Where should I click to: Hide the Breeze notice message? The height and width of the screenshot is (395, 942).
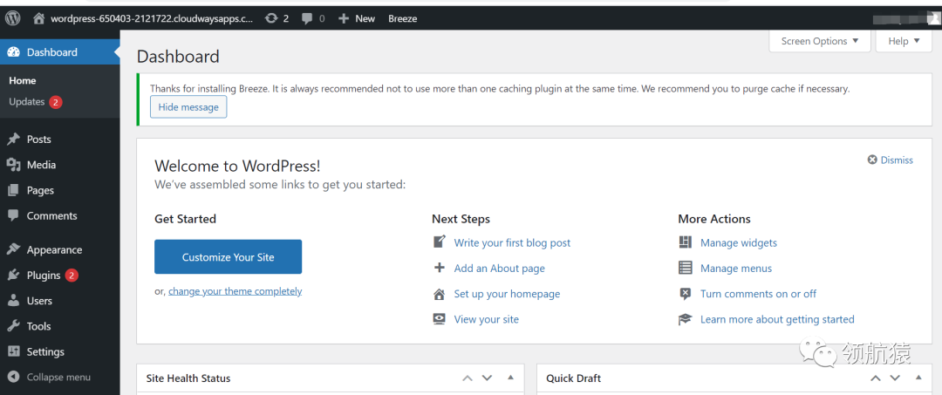coord(188,107)
